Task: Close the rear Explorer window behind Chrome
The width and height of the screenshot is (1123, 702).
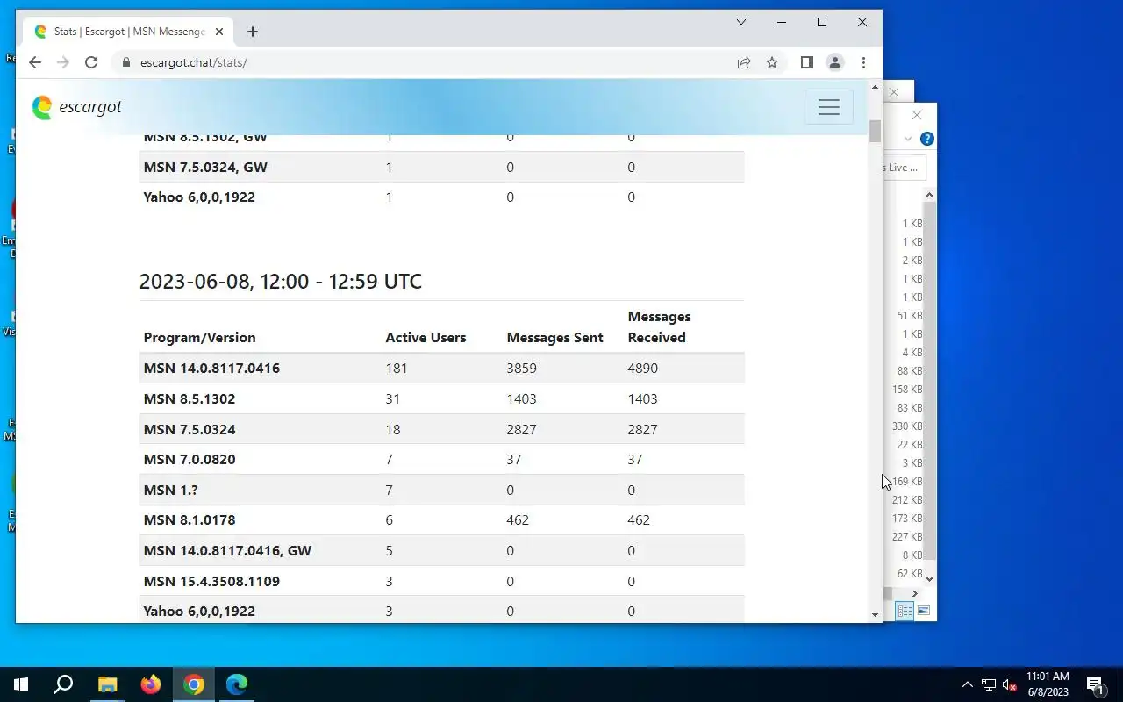Action: [x=894, y=92]
